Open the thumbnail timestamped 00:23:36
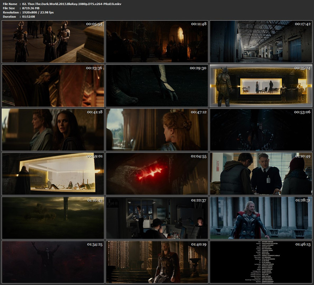Screen dimensions: 314x285 pyautogui.click(x=53, y=85)
